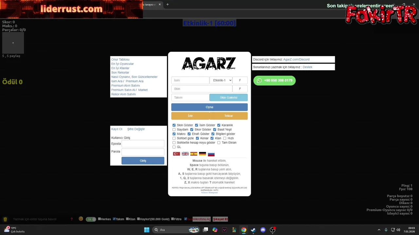Image resolution: width=419 pixels, height=235 pixels.
Task: Focus the Parola password field
Action: pyautogui.click(x=143, y=152)
